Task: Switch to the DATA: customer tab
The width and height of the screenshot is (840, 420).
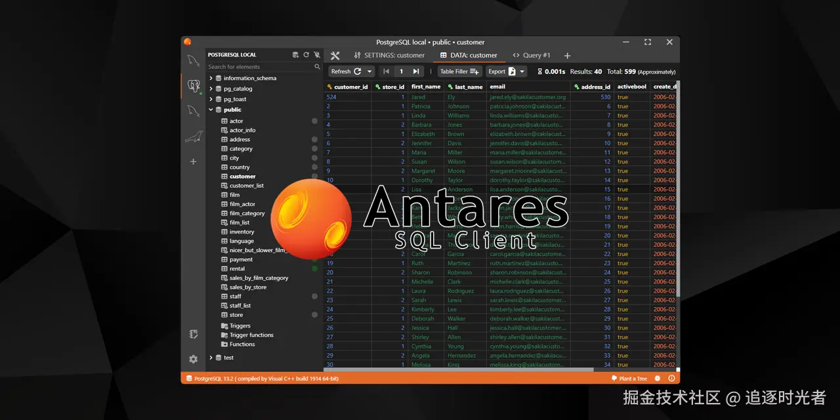Action: point(469,56)
